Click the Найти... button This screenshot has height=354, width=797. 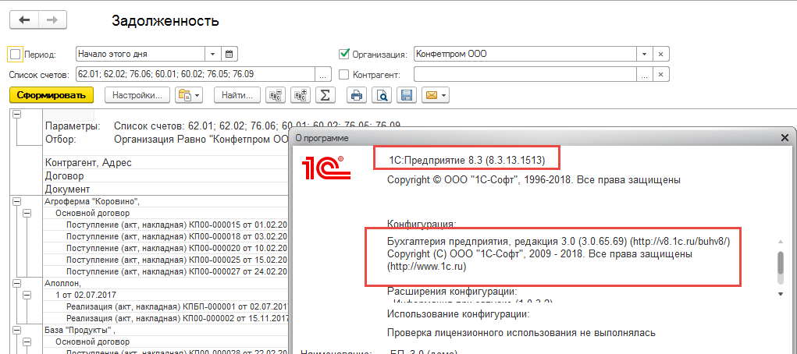237,95
